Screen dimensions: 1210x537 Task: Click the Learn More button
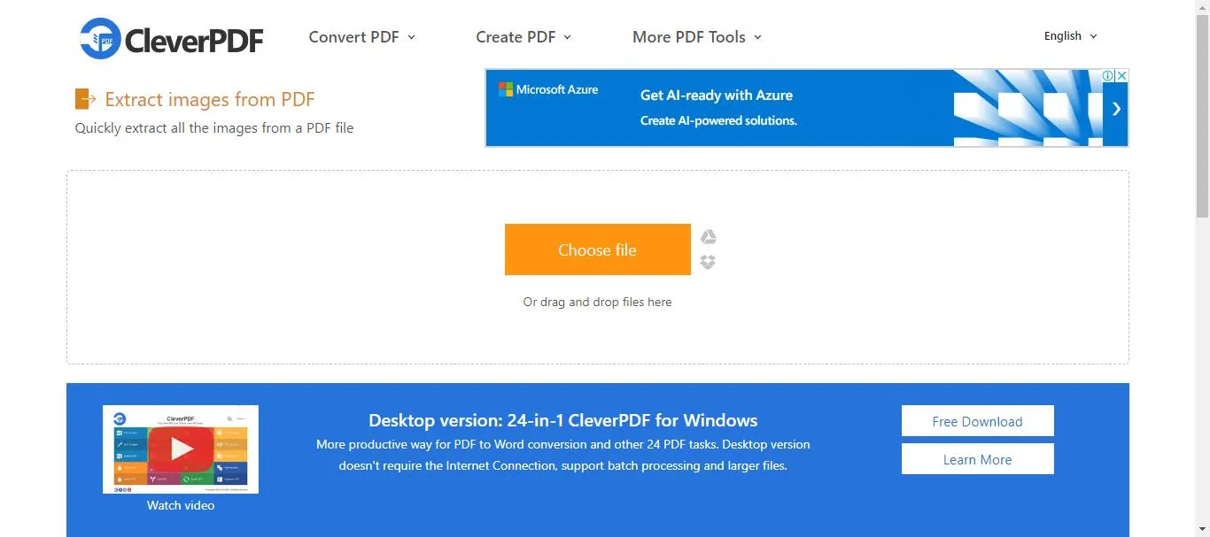coord(977,459)
